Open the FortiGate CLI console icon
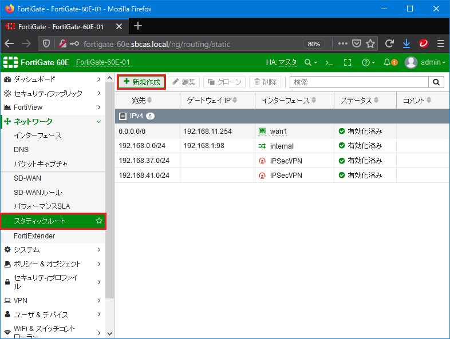450x339 pixels. [329, 63]
